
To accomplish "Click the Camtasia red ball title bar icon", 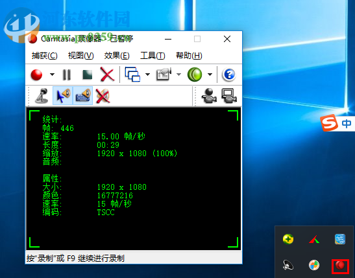I will pos(32,39).
